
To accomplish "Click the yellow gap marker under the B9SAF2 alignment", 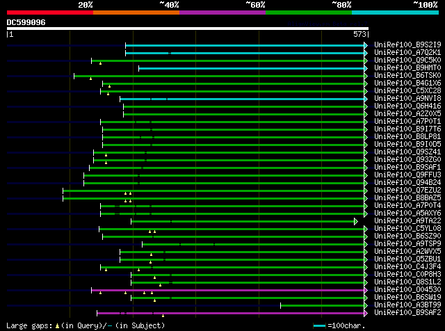I will (x=163, y=316).
